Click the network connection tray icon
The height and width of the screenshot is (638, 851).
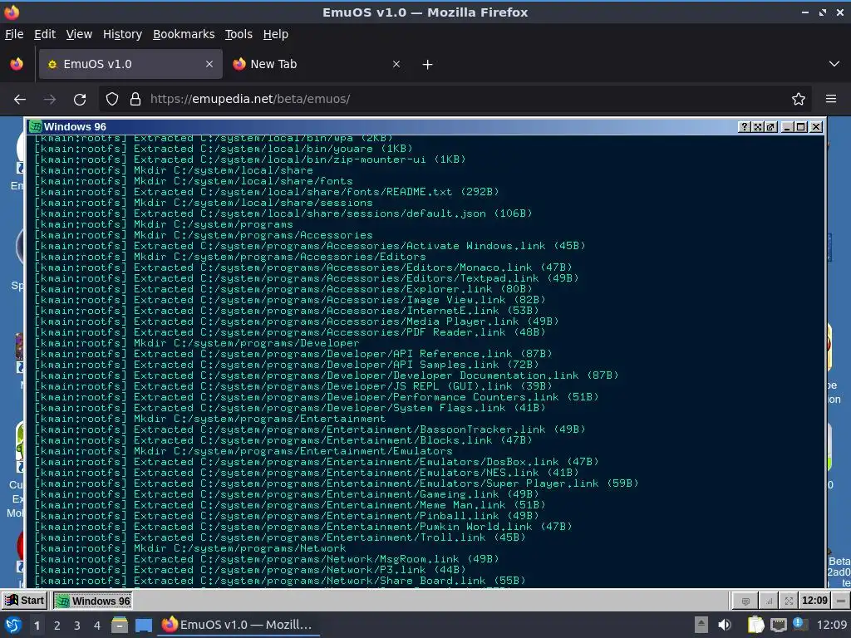click(x=778, y=625)
